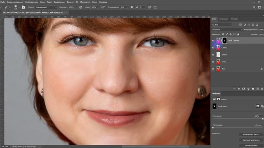The width and height of the screenshot is (264, 148).
Task: Open the Справка menu
Action: click(x=103, y=2)
